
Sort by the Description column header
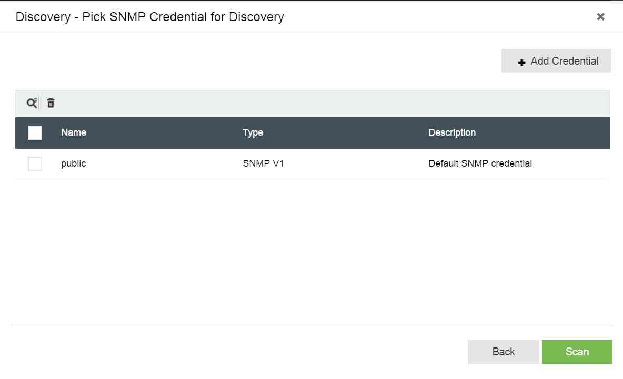tap(451, 132)
